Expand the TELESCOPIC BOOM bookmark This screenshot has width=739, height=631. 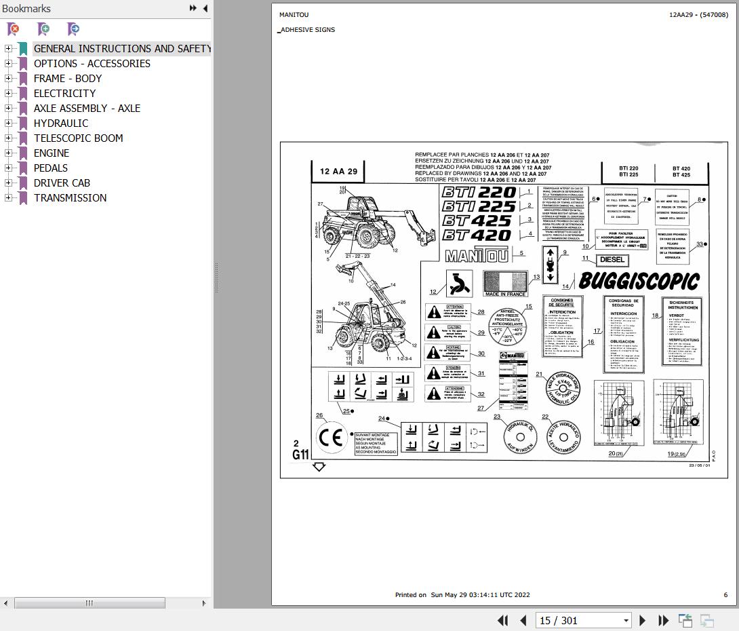[8, 138]
